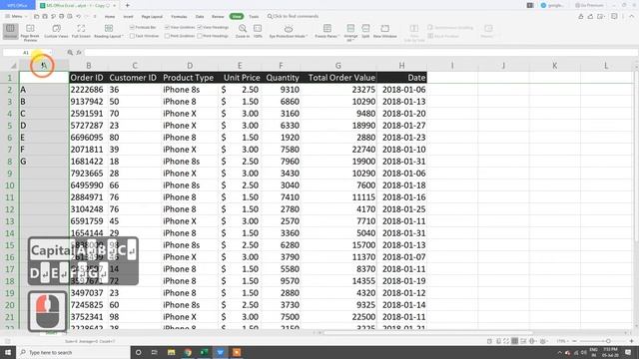639x359 pixels.
Task: Switch to Normal view in the ribbon
Action: point(10,31)
